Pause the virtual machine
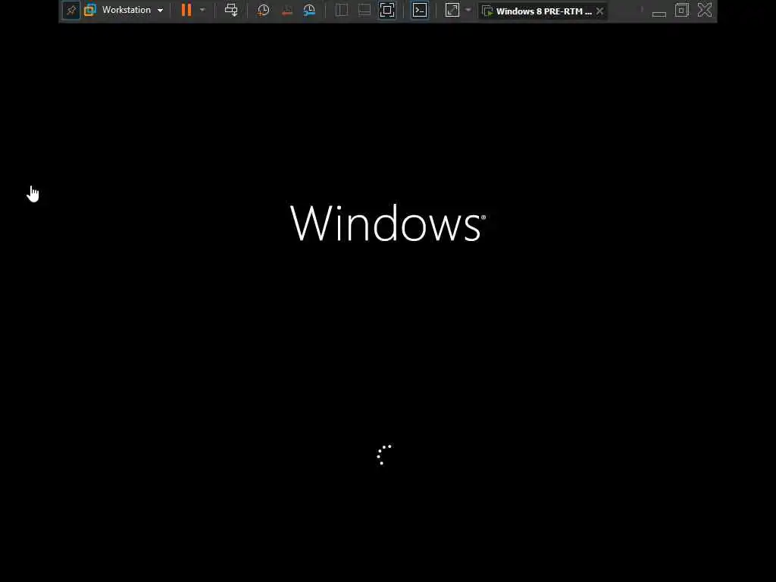 [186, 10]
